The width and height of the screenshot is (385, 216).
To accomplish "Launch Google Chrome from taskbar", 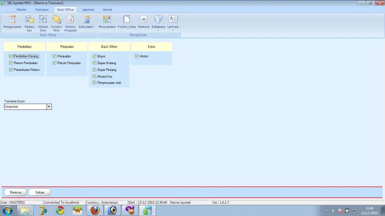I will click(60, 211).
